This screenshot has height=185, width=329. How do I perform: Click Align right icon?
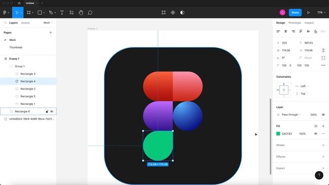pyautogui.click(x=293, y=31)
